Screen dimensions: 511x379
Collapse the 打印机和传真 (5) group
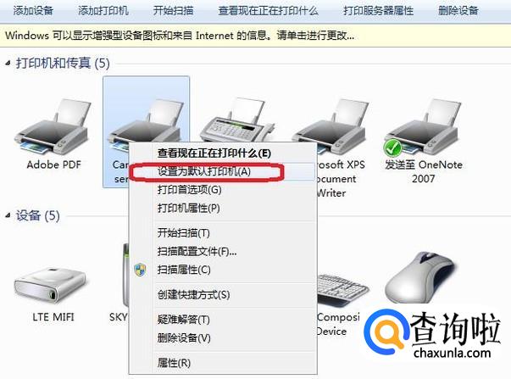[x=8, y=64]
